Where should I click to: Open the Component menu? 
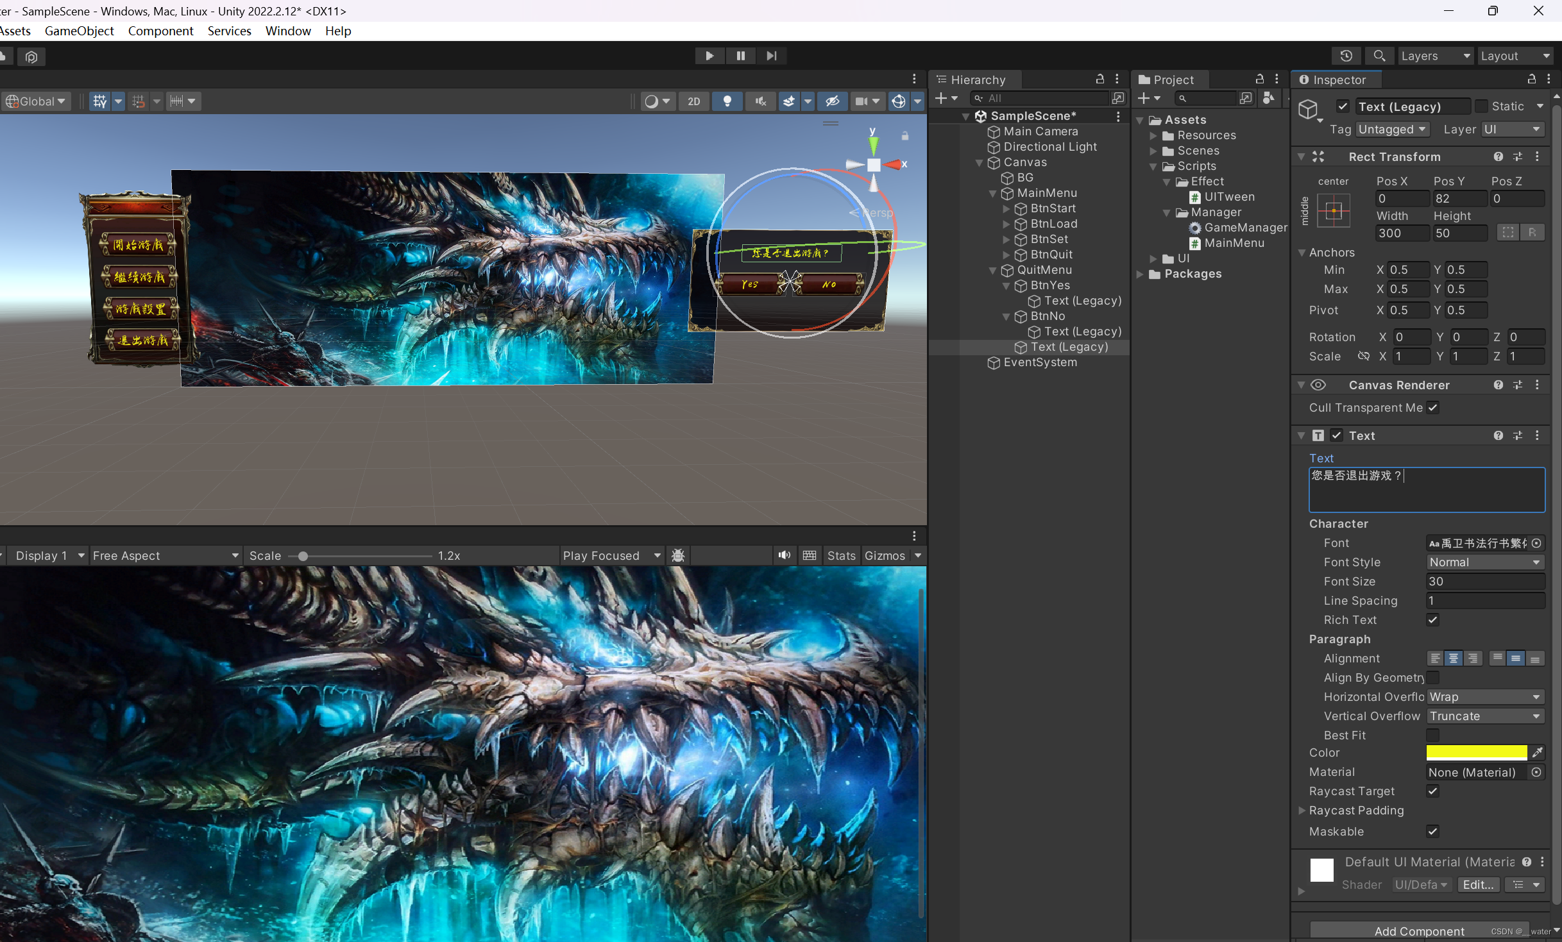coord(160,31)
